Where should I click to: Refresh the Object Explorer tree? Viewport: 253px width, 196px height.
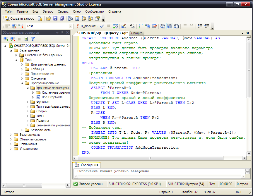(26, 39)
